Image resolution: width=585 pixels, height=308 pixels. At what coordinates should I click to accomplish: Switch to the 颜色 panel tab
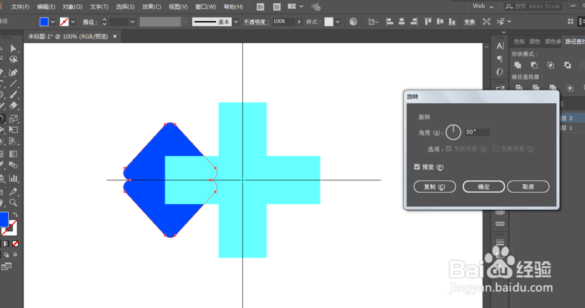535,42
